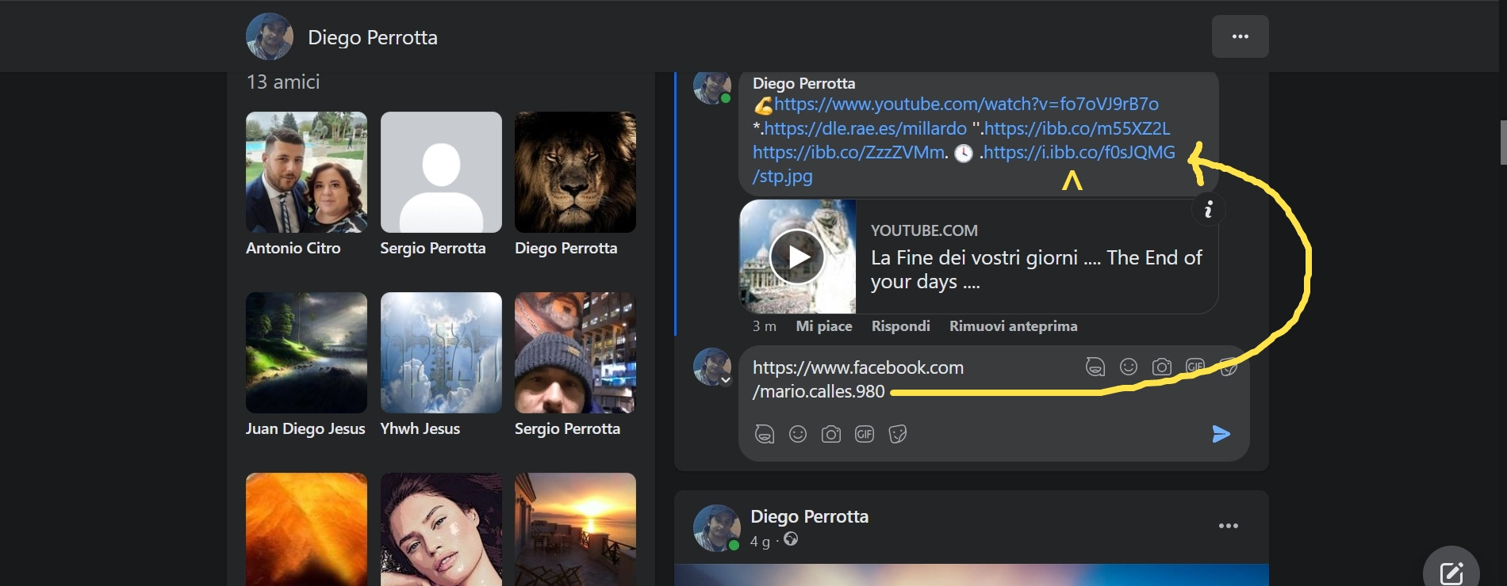Open the new message compose icon
This screenshot has height=586, width=1507.
pyautogui.click(x=1451, y=573)
